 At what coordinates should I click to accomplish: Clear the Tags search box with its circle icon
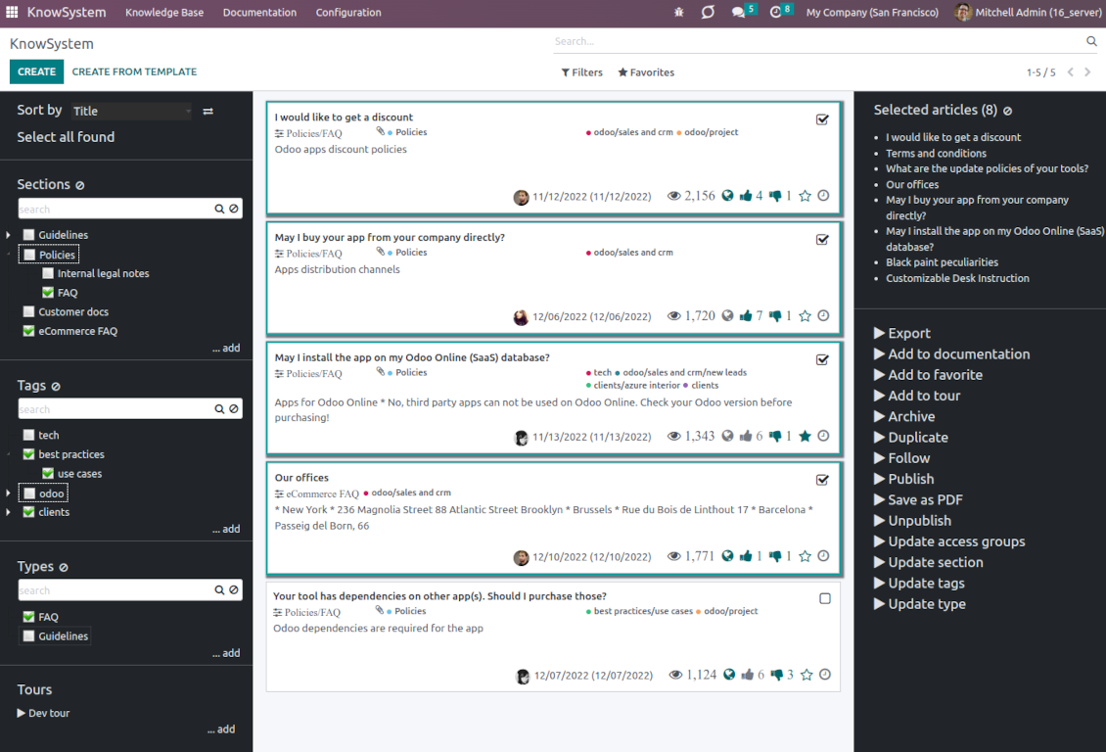click(x=234, y=409)
